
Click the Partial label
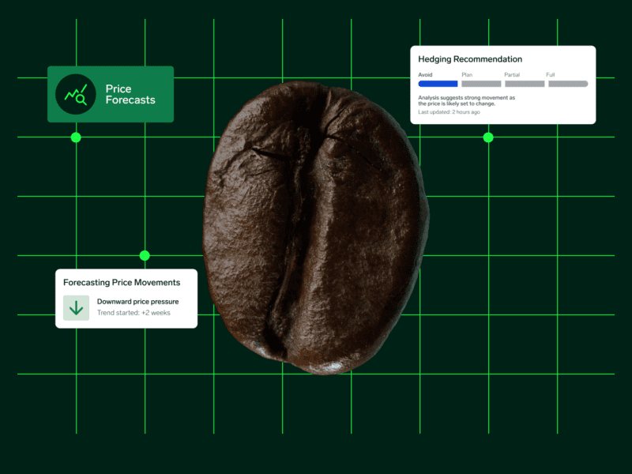(512, 74)
